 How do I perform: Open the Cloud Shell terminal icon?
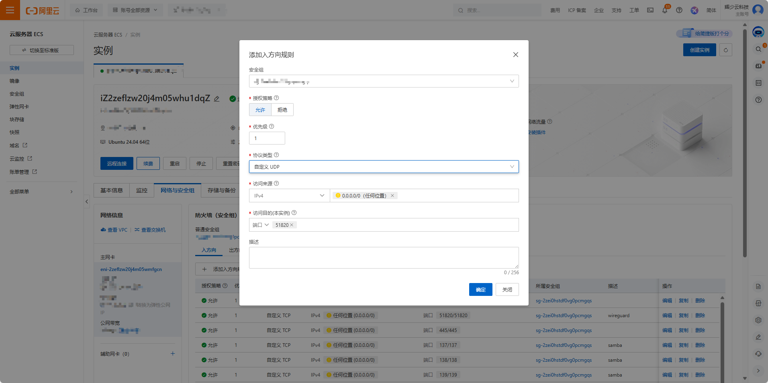pos(650,10)
